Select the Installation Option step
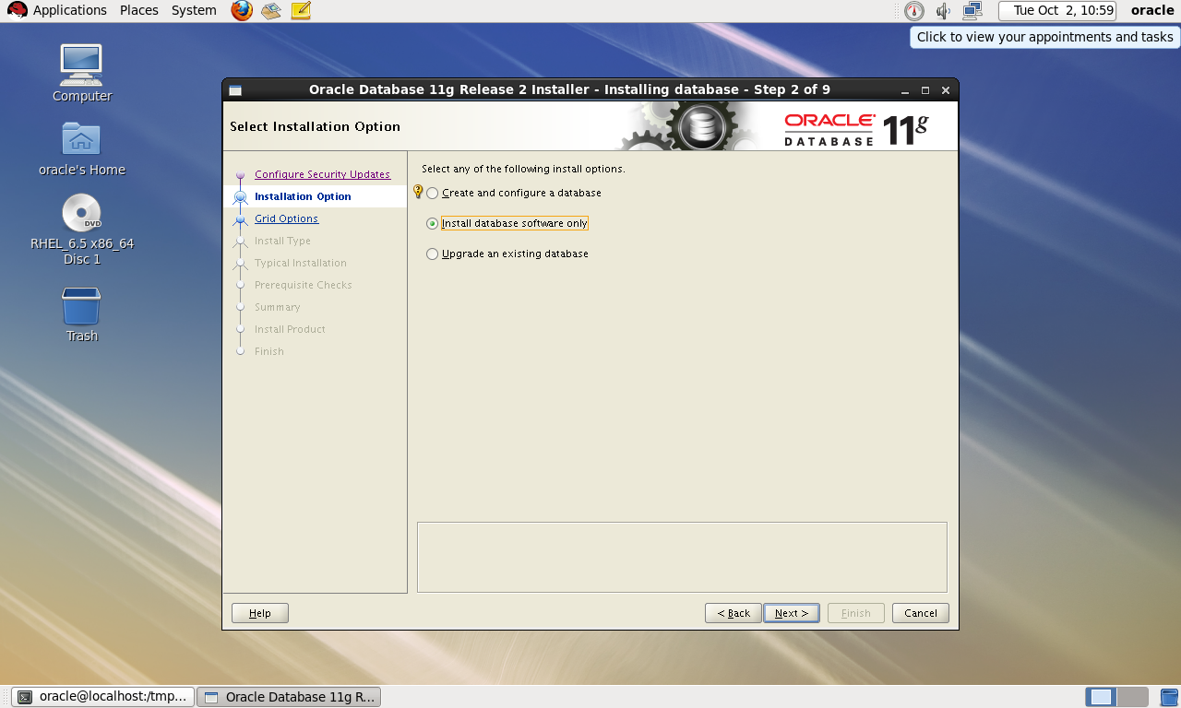Viewport: 1181px width, 708px height. click(x=303, y=196)
